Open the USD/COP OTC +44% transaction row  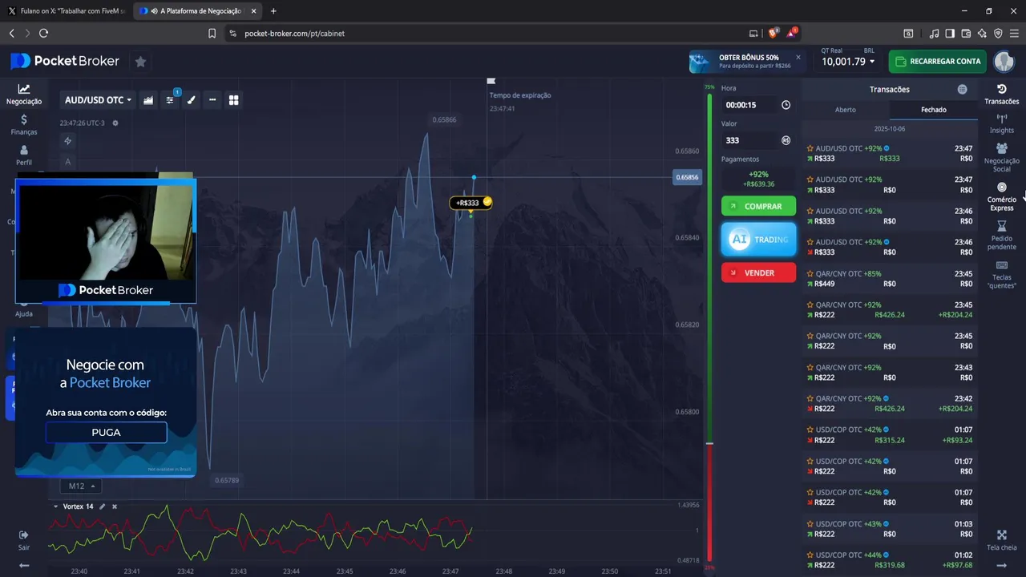[890, 560]
